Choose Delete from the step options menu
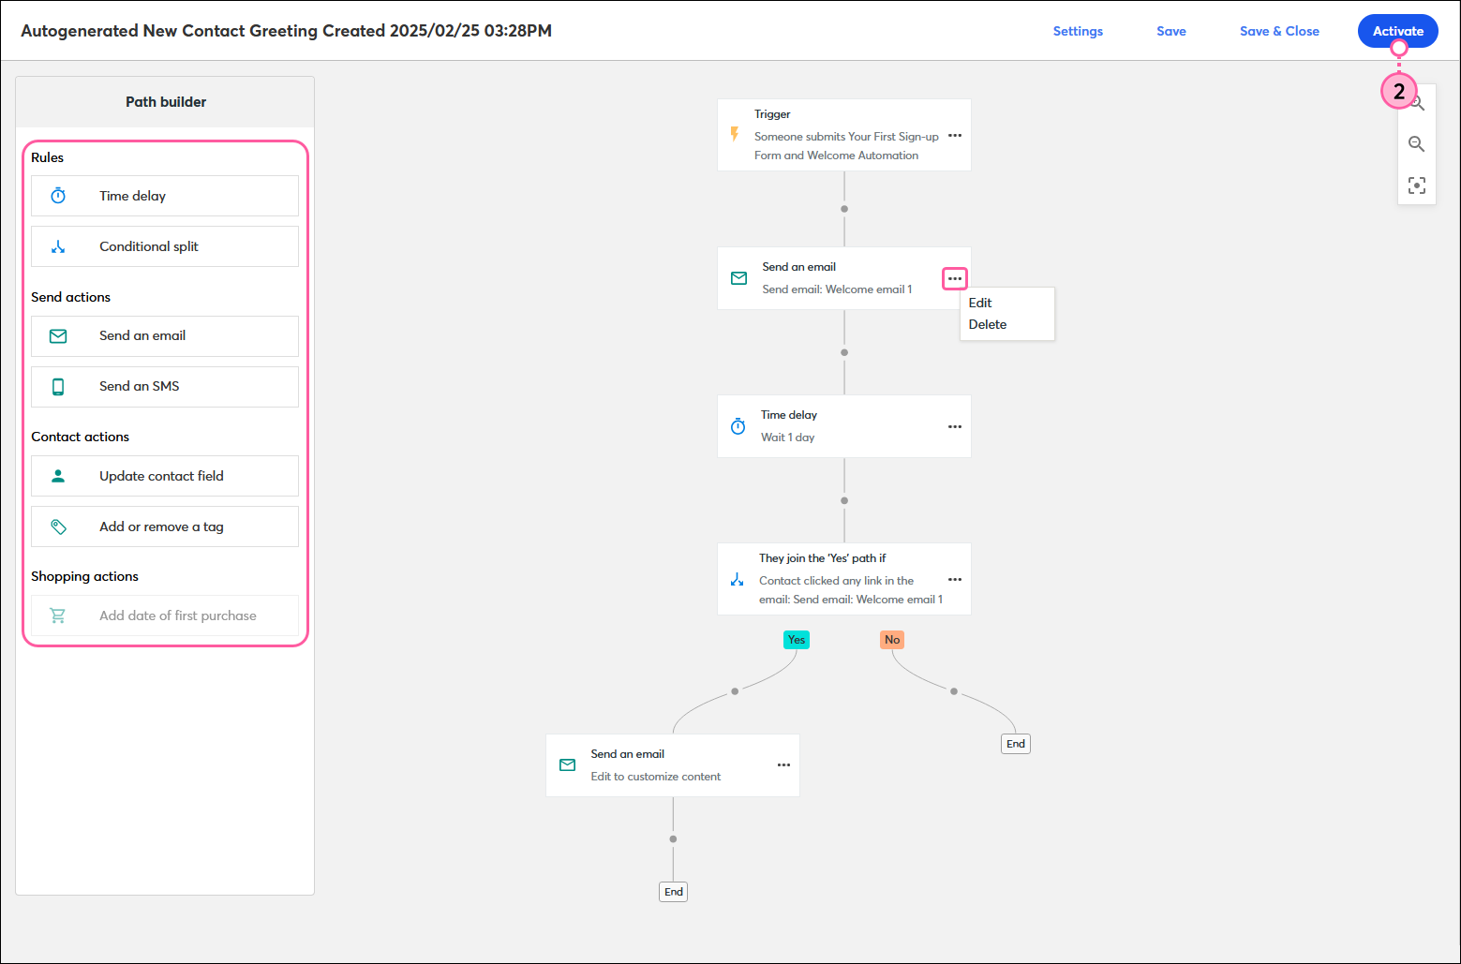 [x=988, y=324]
